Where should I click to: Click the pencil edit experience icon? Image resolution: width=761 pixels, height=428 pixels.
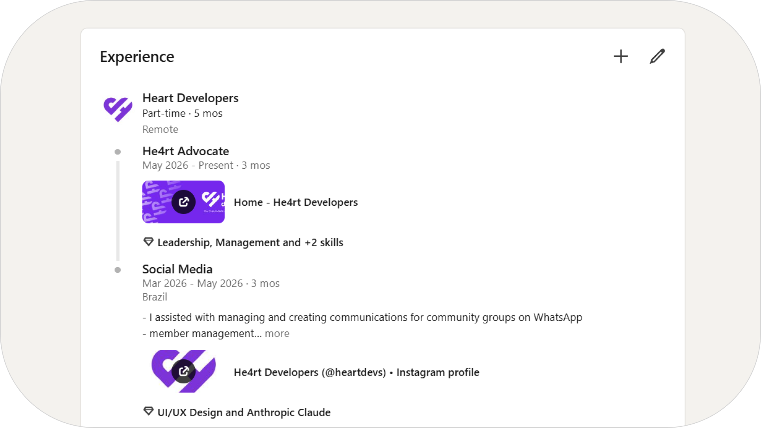(657, 56)
